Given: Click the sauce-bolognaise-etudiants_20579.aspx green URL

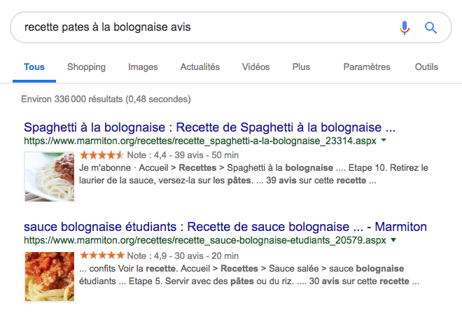Looking at the screenshot, I should (205, 240).
